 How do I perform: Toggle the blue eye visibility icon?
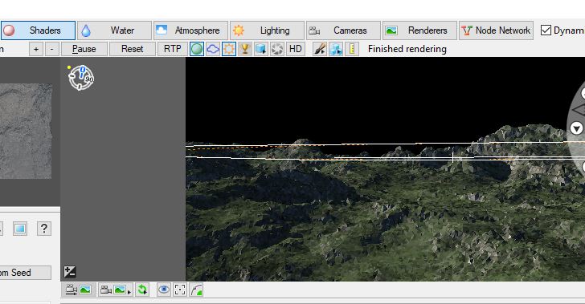(163, 290)
